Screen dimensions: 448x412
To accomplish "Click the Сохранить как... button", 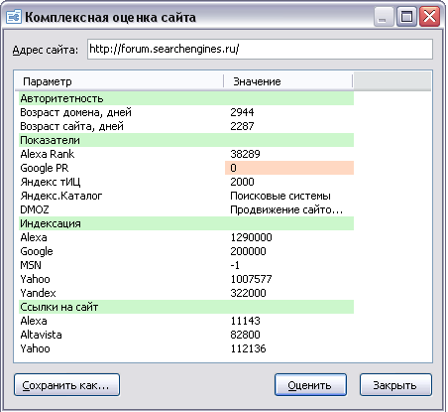I will pos(66,385).
